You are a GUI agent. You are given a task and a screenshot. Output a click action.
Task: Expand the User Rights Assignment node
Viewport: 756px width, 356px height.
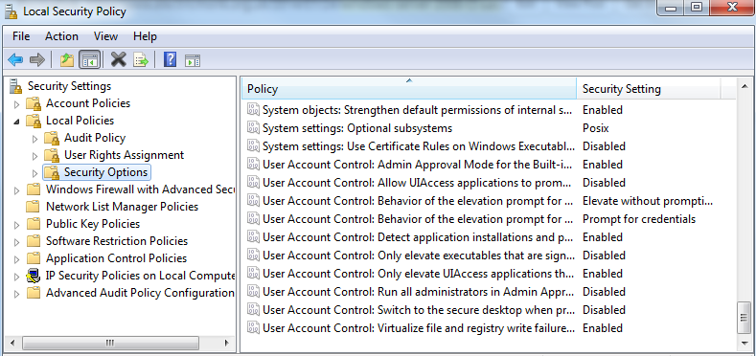[34, 156]
